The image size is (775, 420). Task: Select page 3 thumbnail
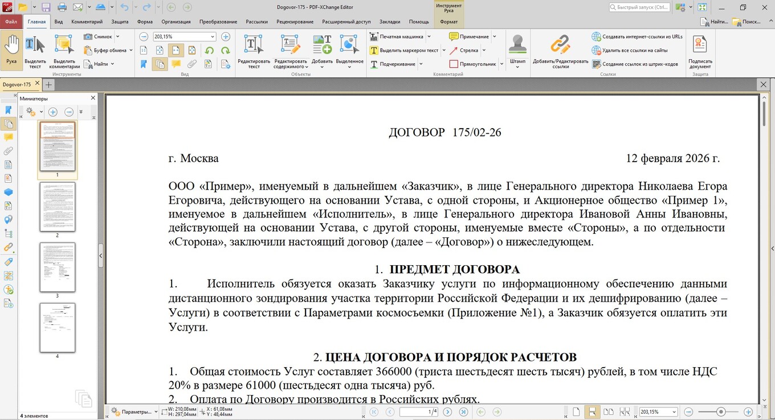(x=57, y=267)
